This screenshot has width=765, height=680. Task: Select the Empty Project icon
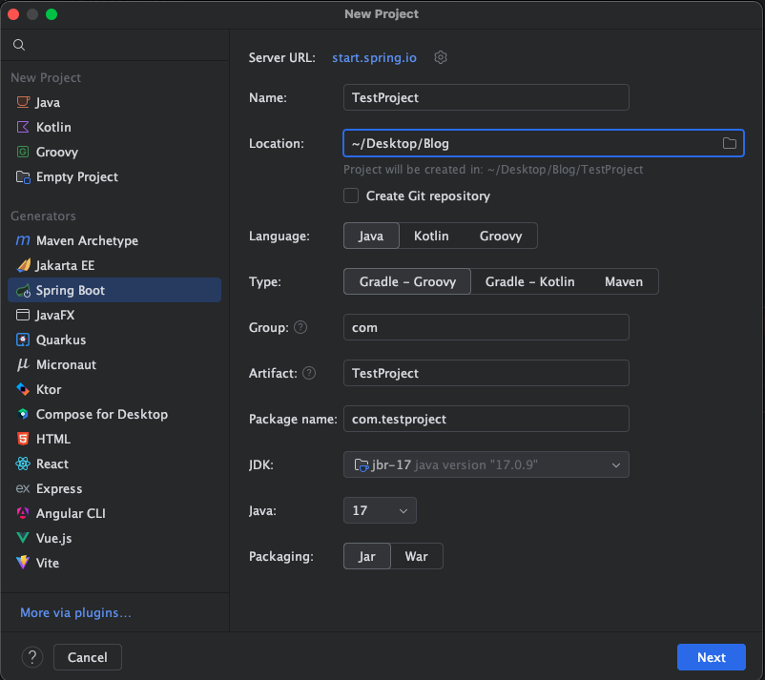coord(23,176)
